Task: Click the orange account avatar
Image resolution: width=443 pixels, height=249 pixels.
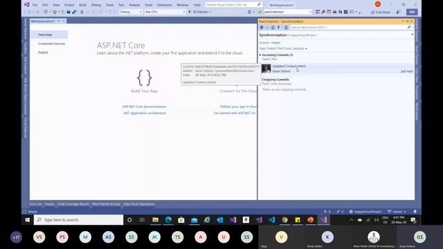Action: (x=378, y=4)
